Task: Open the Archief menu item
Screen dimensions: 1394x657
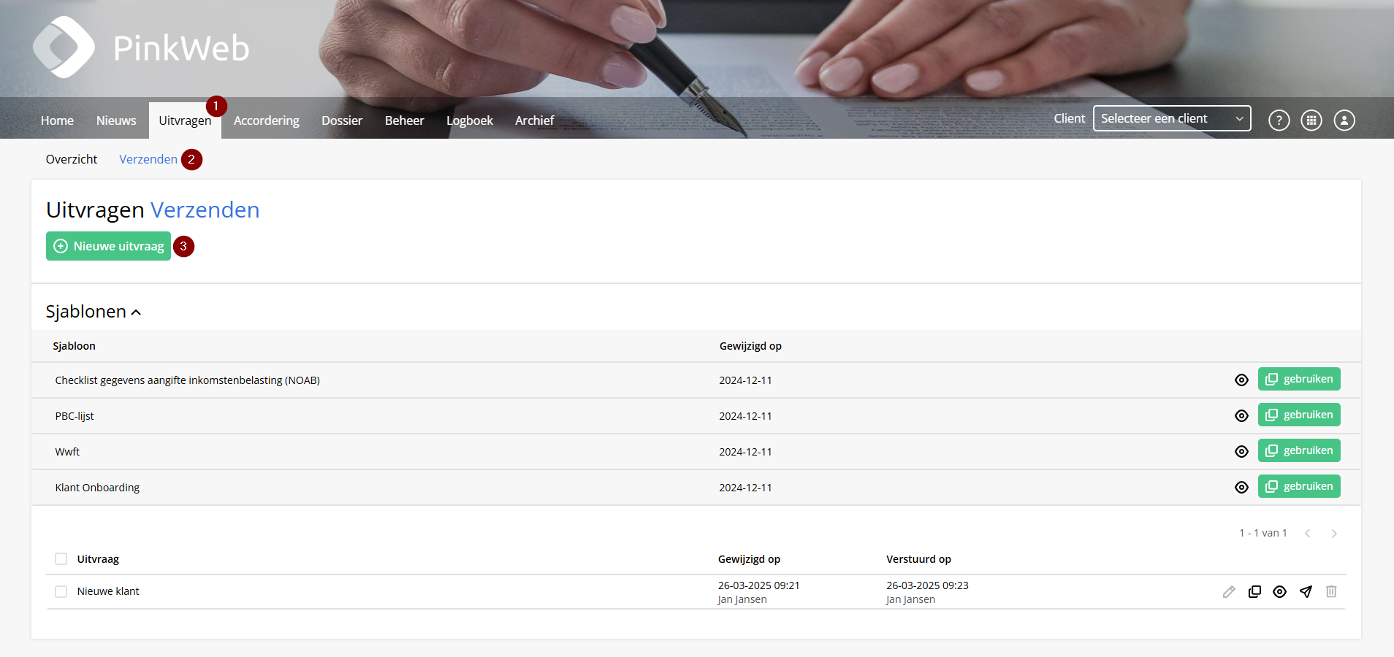Action: 535,120
